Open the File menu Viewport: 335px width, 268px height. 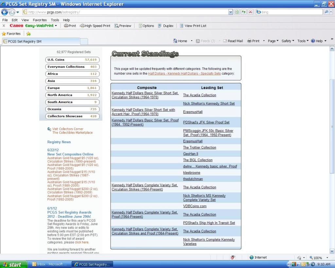(5, 20)
